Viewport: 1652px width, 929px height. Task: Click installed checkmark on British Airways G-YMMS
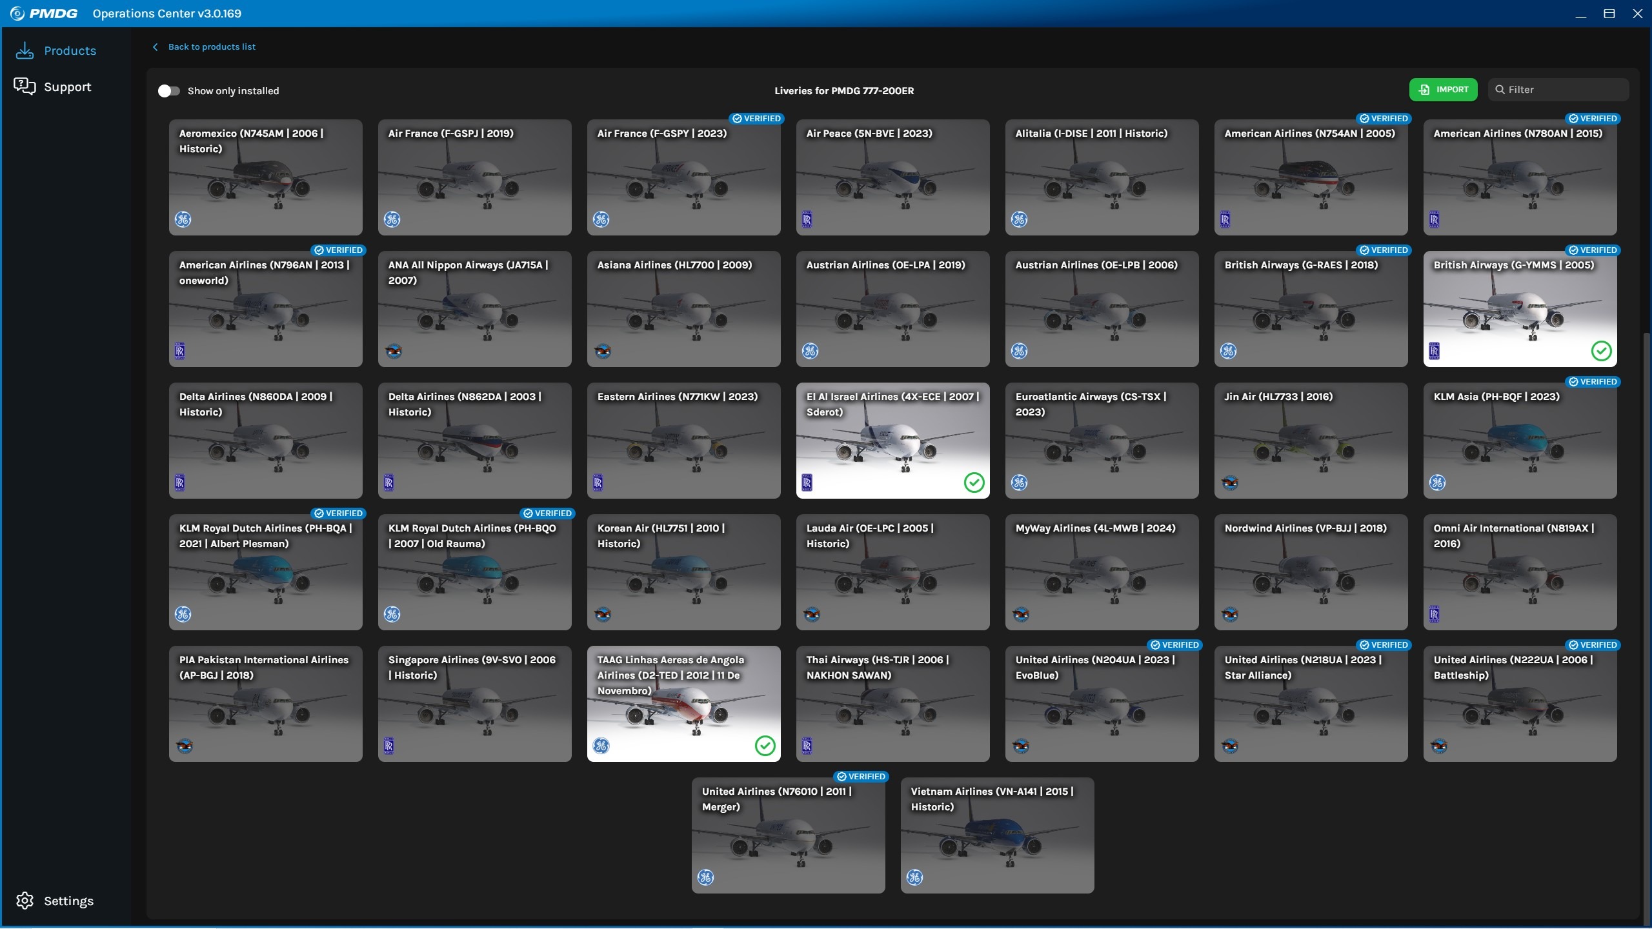pos(1601,351)
